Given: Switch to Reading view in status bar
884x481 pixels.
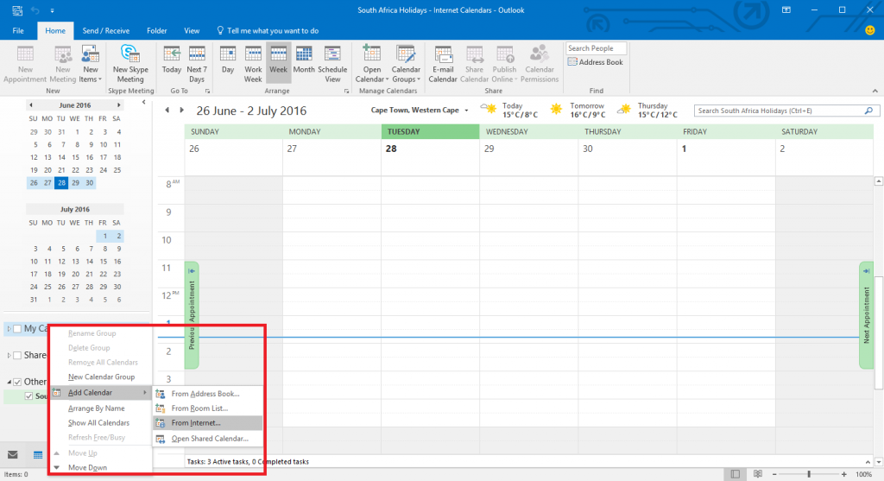Looking at the screenshot, I should pos(758,474).
